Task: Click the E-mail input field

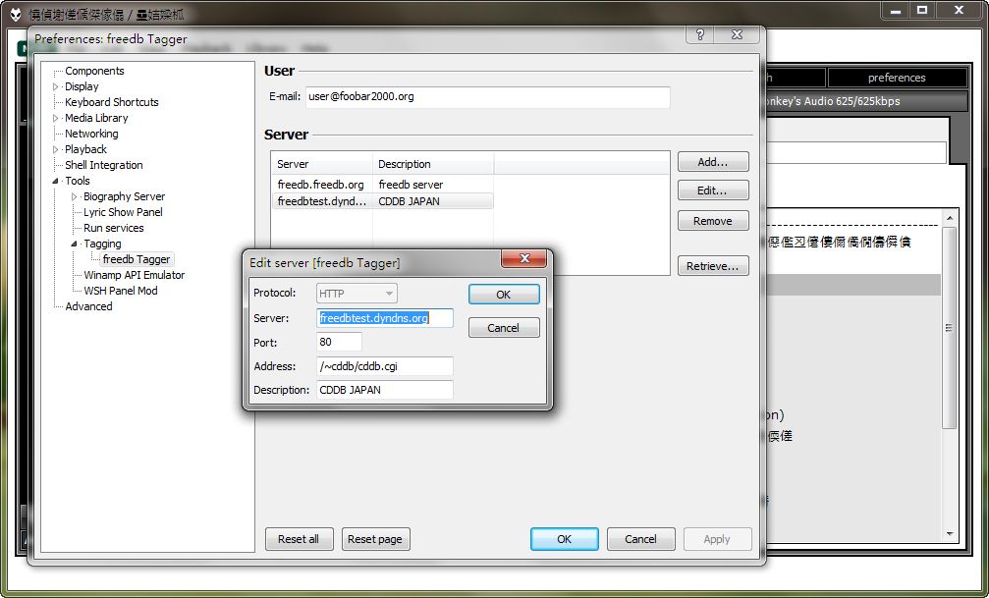Action: pyautogui.click(x=487, y=97)
